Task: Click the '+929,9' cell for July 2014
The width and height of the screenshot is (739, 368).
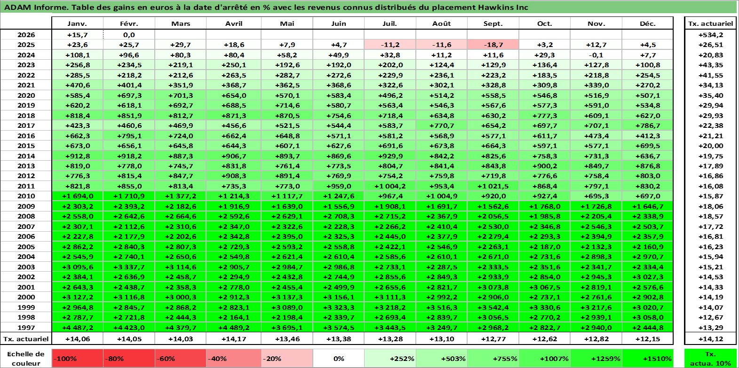Action: tap(390, 156)
